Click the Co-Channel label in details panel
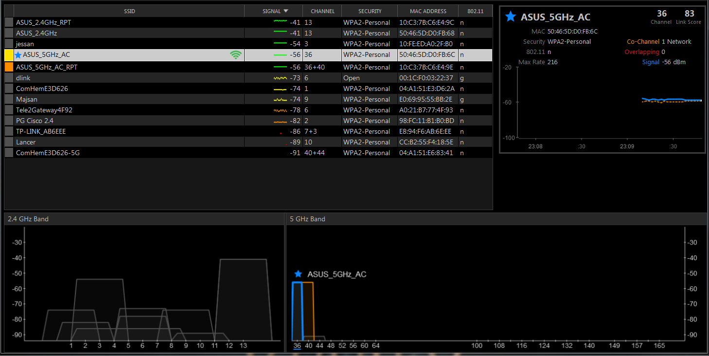 tap(643, 42)
